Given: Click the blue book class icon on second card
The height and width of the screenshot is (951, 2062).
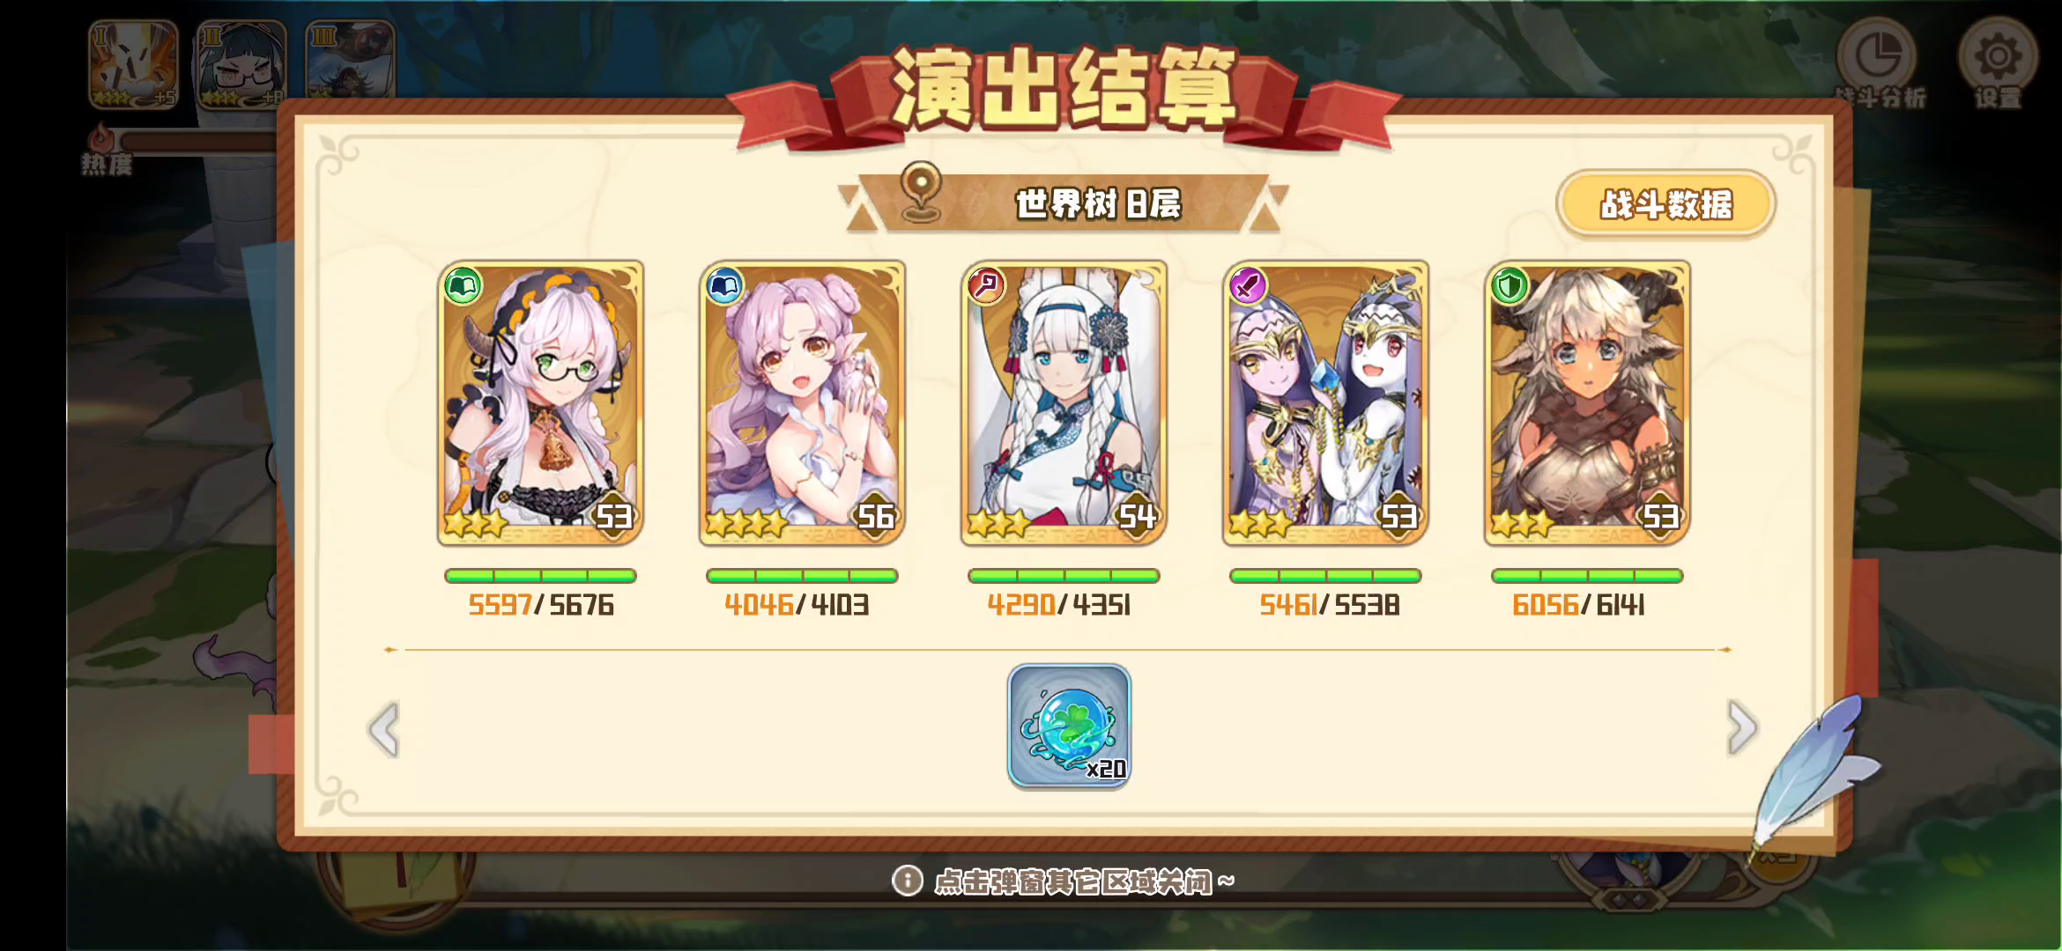Looking at the screenshot, I should coord(724,286).
